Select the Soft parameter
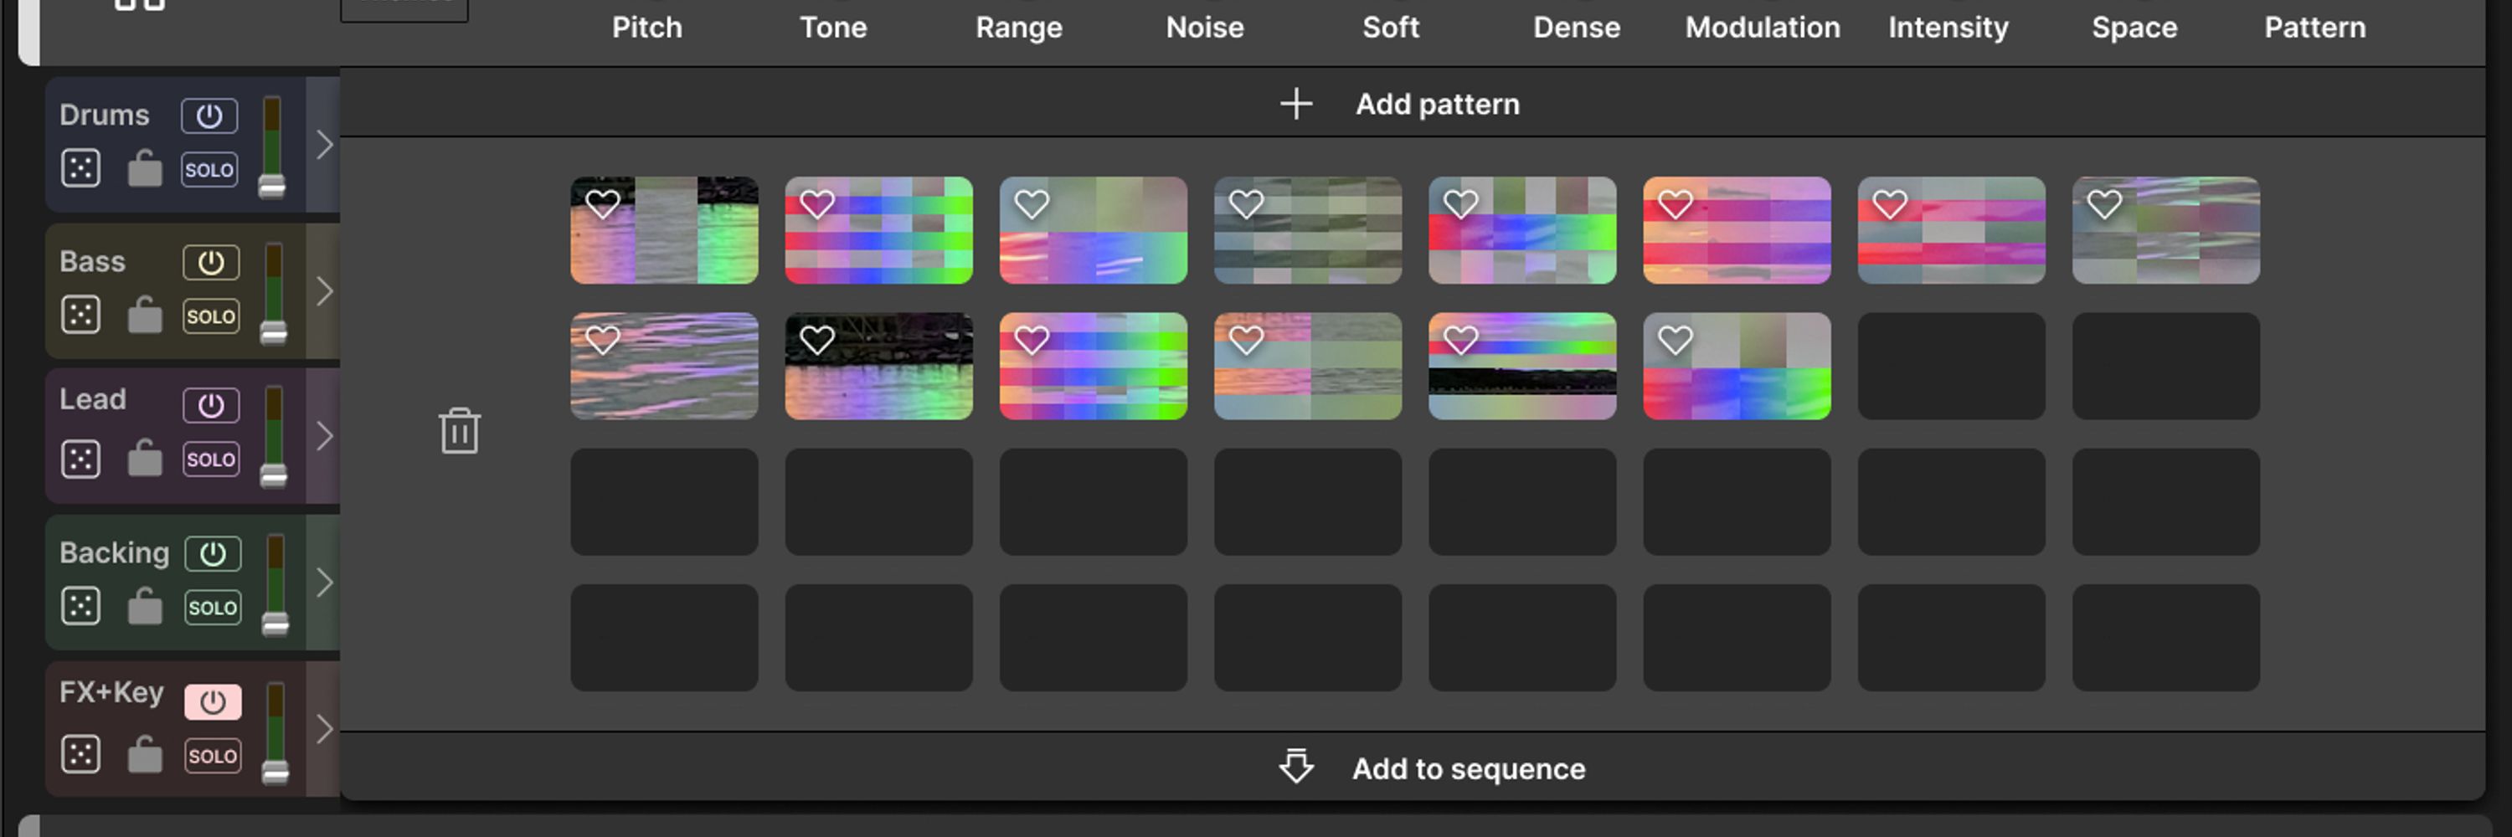Screen dimensions: 2512x837 pos(1391,28)
